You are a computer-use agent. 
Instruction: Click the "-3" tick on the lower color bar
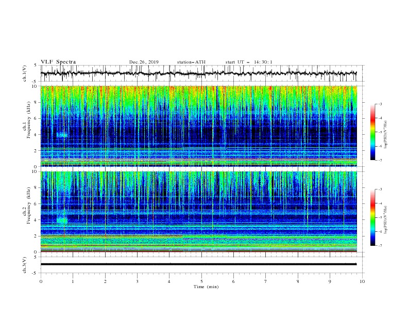380,189
